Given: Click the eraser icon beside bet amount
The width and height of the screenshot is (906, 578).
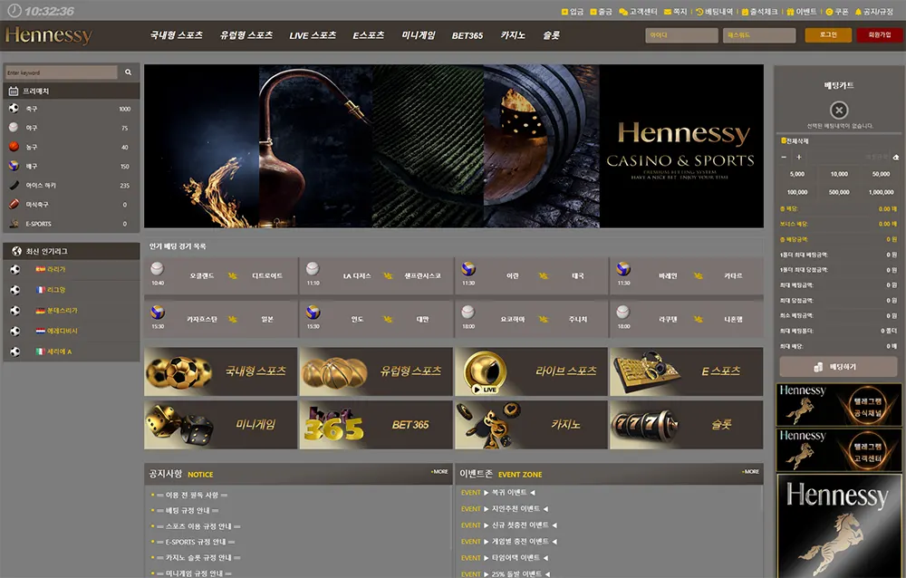Looking at the screenshot, I should [x=896, y=158].
